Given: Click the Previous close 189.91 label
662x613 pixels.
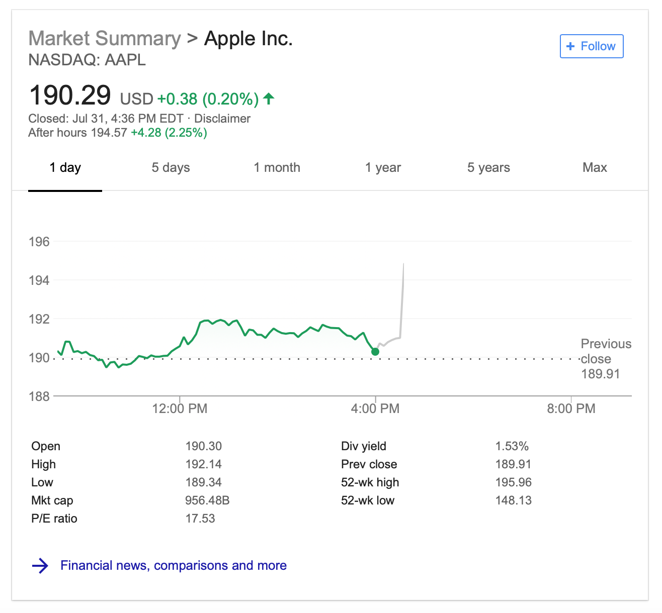Looking at the screenshot, I should coord(606,359).
